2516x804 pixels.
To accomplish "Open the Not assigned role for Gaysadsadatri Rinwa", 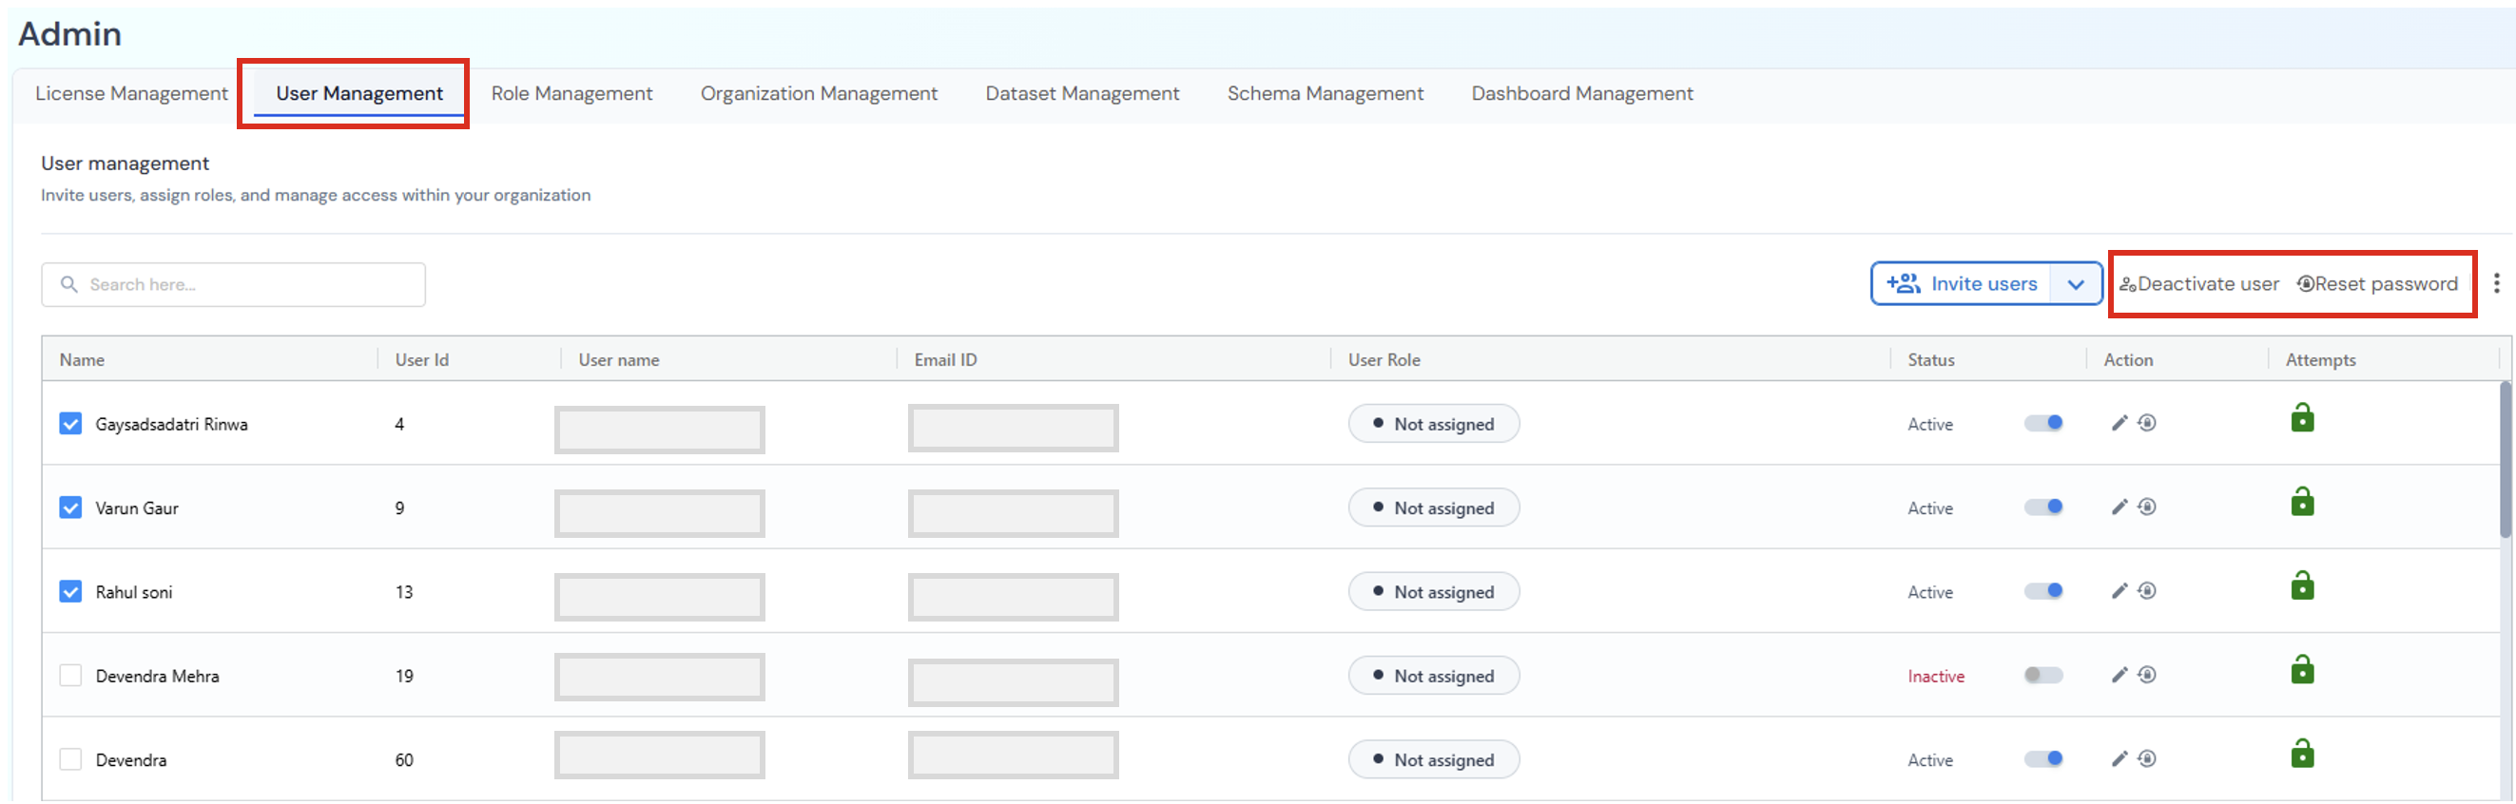I will (1433, 424).
